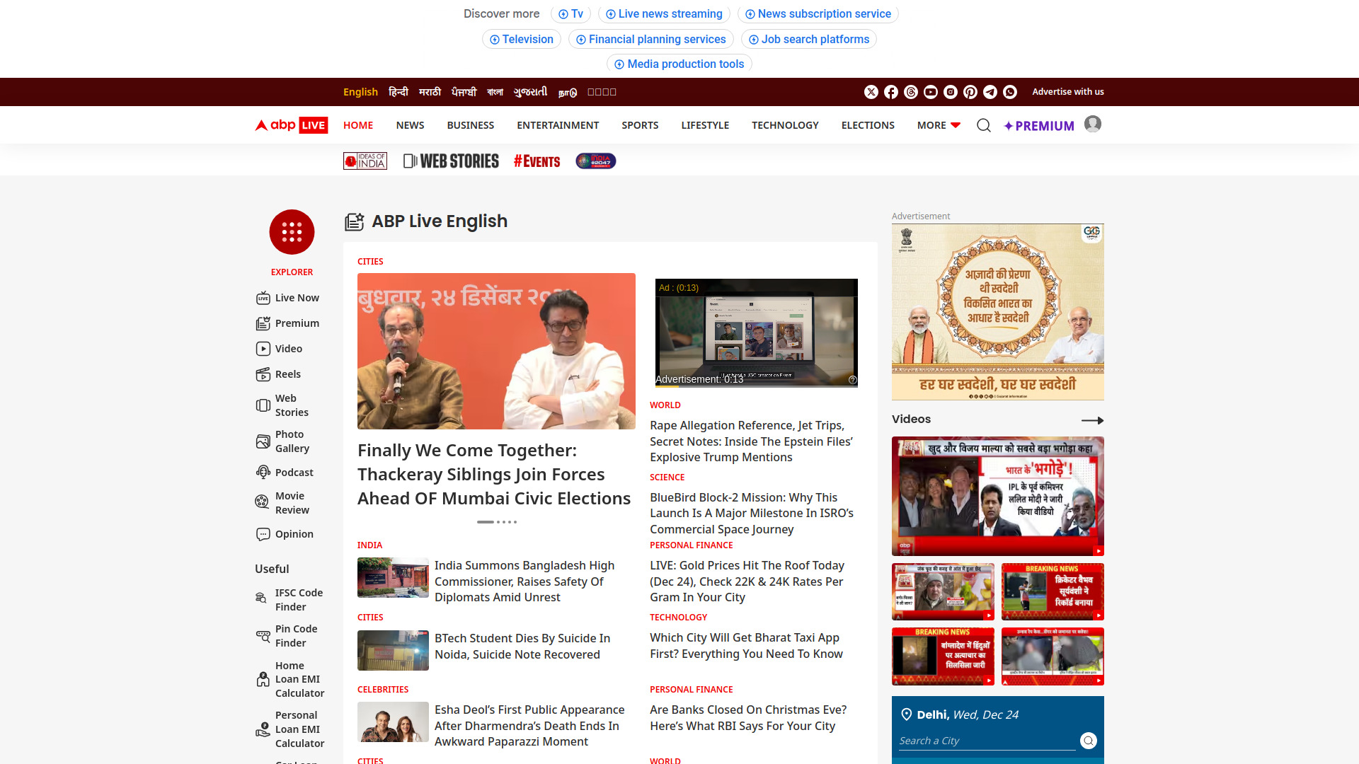1359x764 pixels.
Task: Open the ABP Facebook page icon
Action: tap(891, 92)
